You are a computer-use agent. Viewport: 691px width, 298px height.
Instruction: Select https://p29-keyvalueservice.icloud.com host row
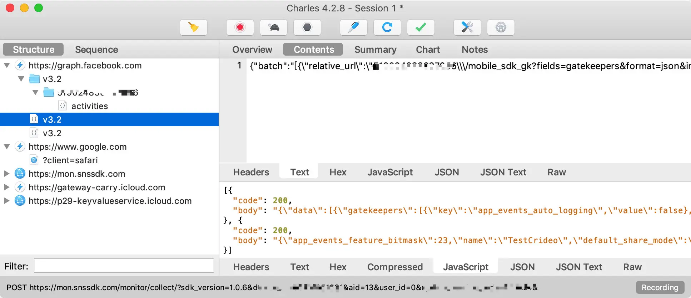point(109,201)
